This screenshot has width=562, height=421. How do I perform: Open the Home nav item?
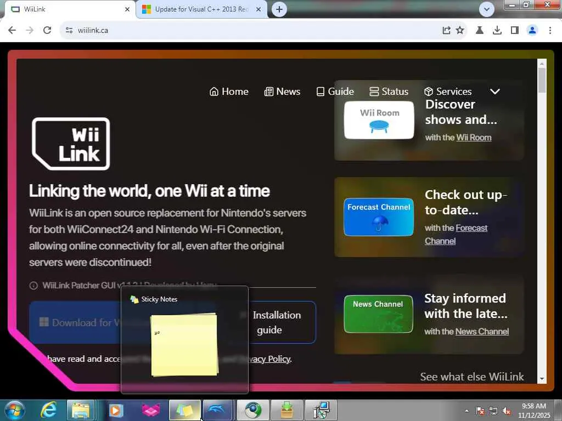coord(229,92)
